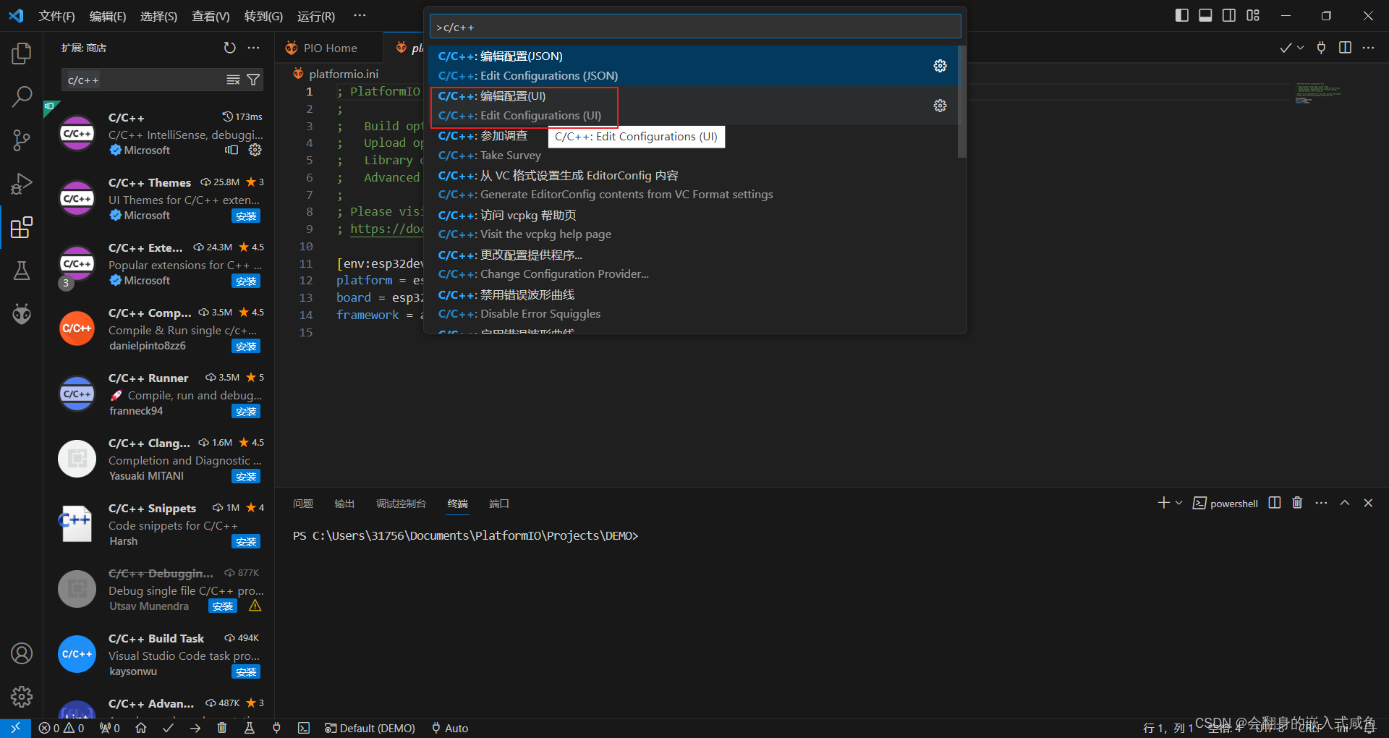The width and height of the screenshot is (1389, 738).
Task: Open hidden menu bar items ellipsis
Action: [x=360, y=15]
